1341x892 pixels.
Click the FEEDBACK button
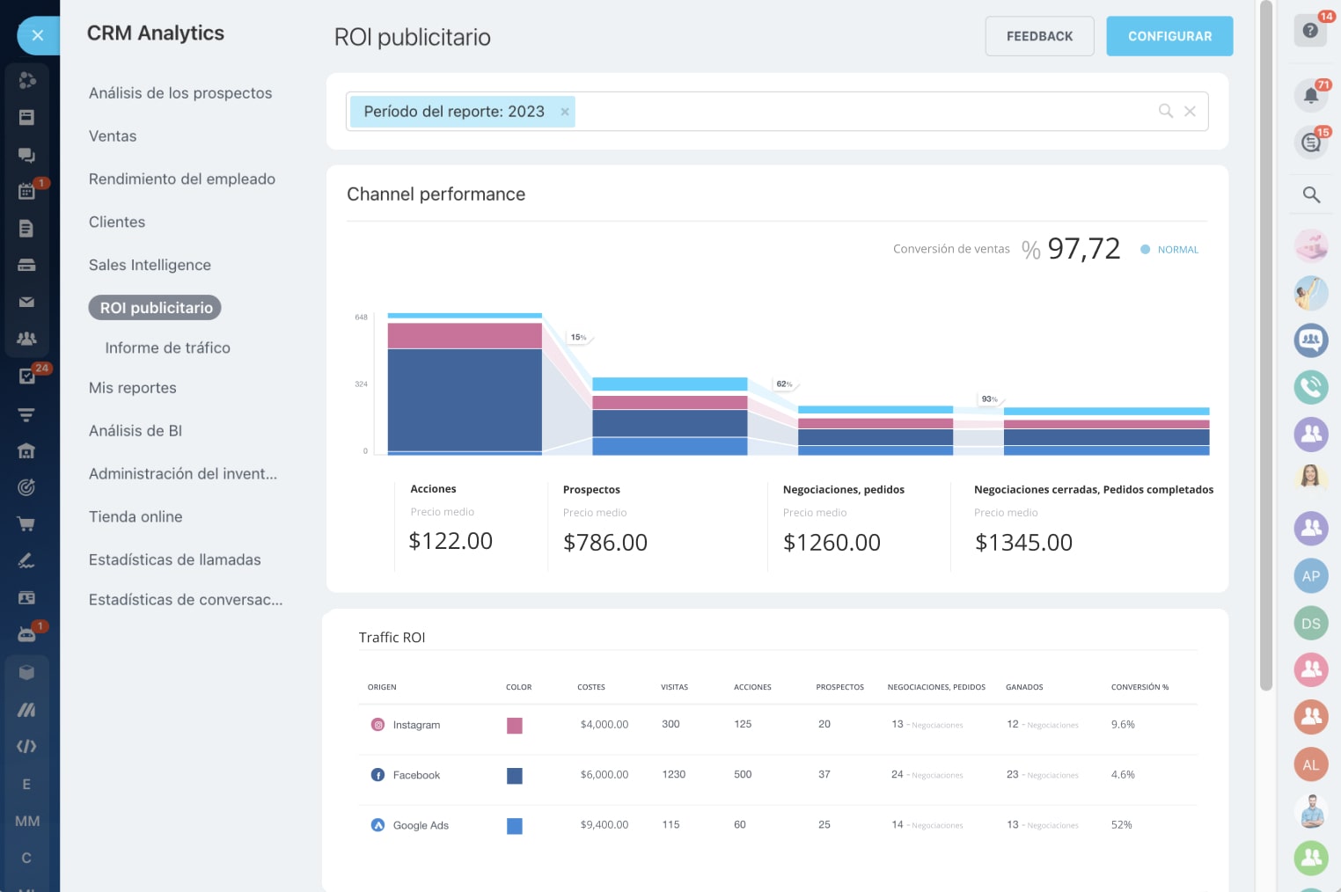[1039, 36]
